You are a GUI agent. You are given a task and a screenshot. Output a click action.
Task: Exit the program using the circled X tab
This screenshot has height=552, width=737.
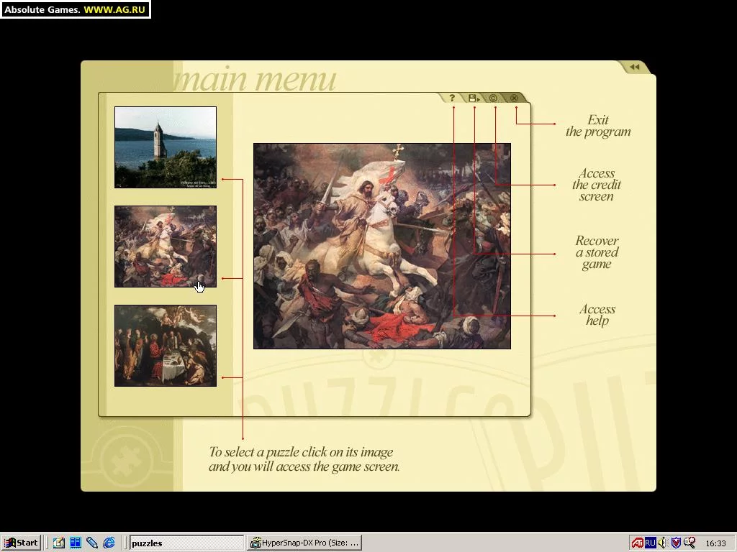[x=514, y=98]
